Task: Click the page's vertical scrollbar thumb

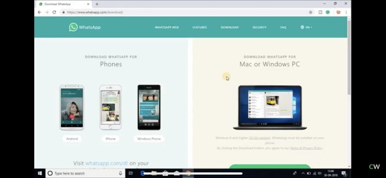Action: pos(349,57)
